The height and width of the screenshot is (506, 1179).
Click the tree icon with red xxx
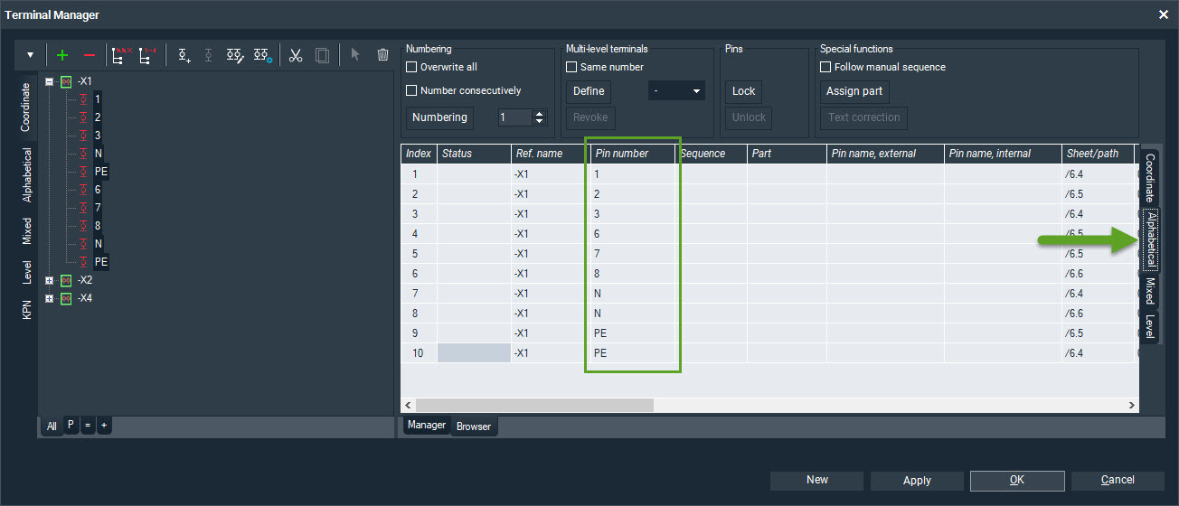pos(120,55)
